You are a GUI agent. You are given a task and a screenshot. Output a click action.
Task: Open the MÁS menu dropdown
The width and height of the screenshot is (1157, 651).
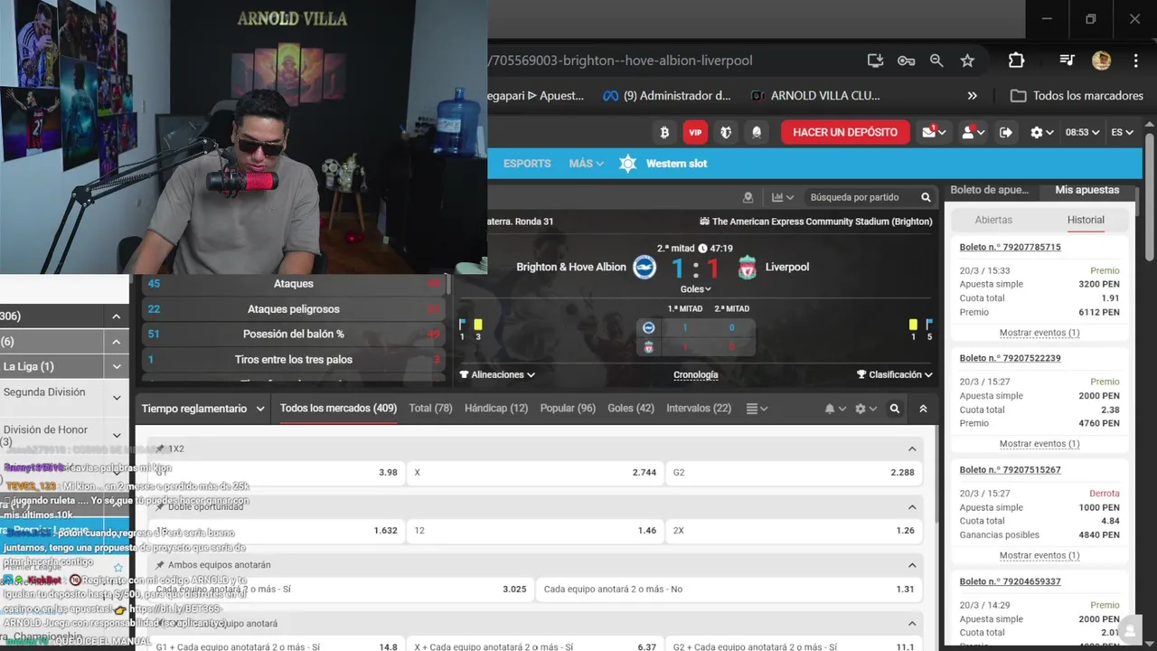586,164
